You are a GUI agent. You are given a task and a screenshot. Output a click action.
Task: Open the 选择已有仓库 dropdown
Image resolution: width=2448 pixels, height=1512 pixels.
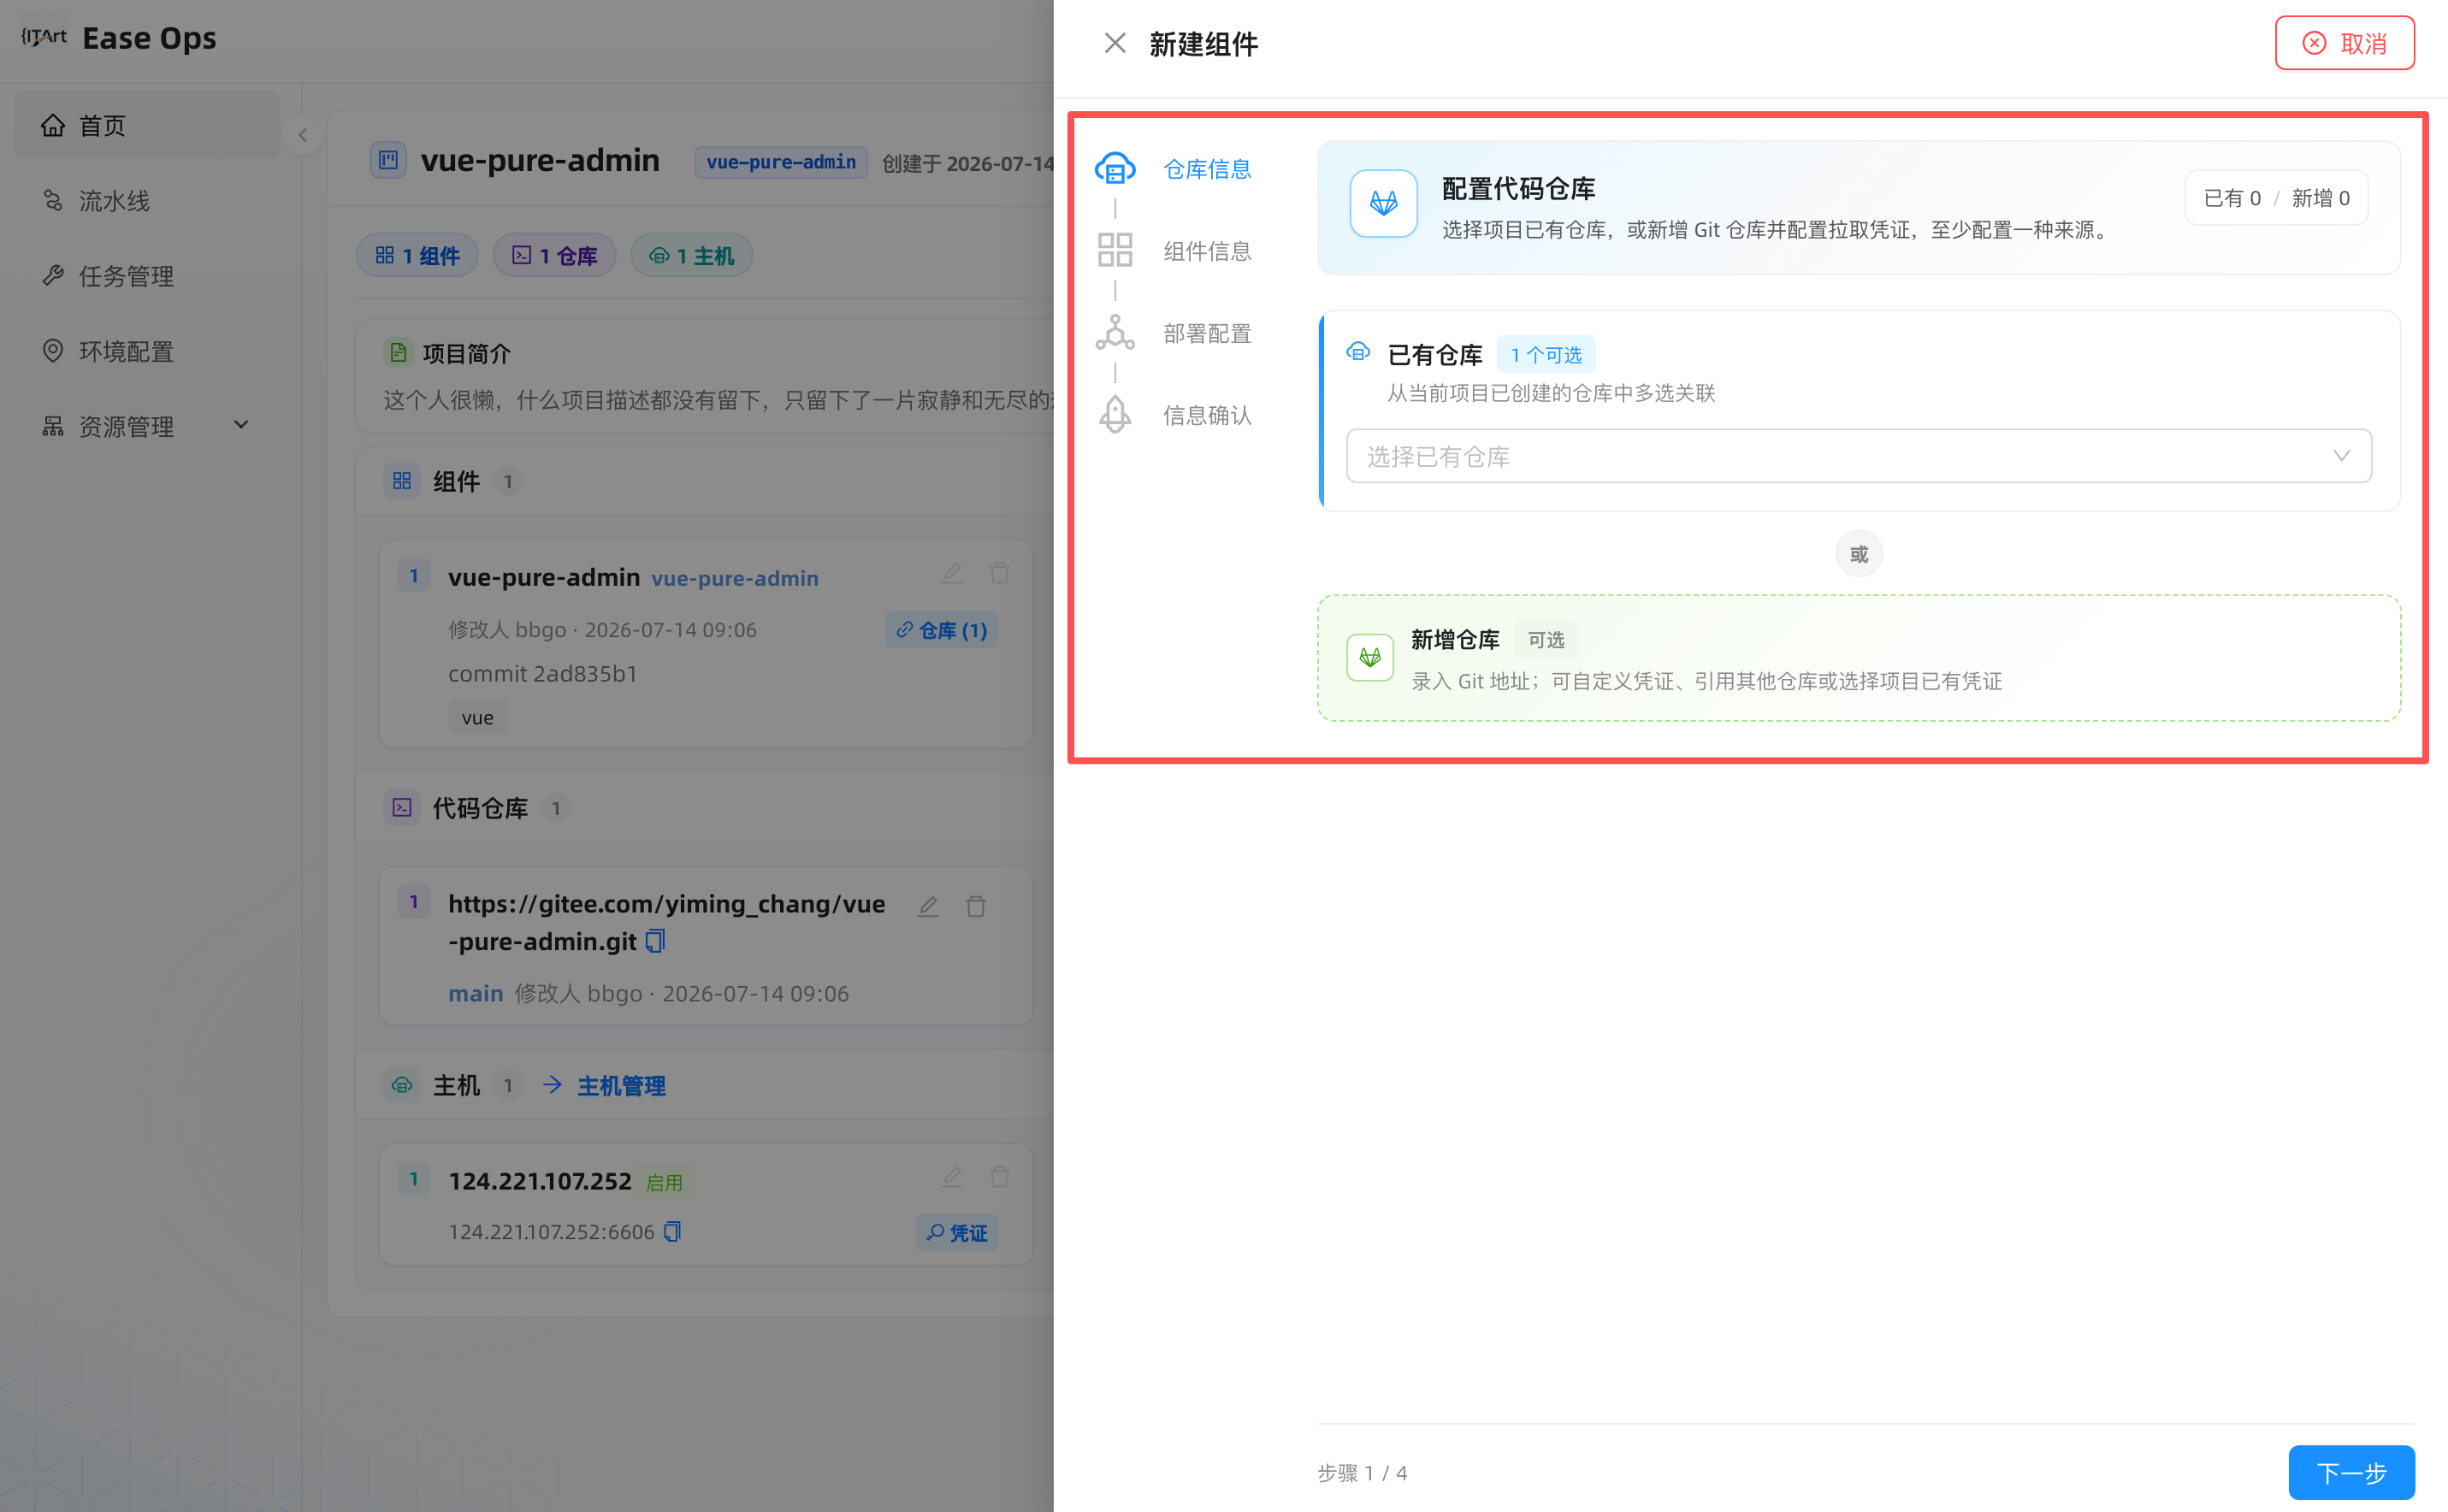[x=1858, y=456]
